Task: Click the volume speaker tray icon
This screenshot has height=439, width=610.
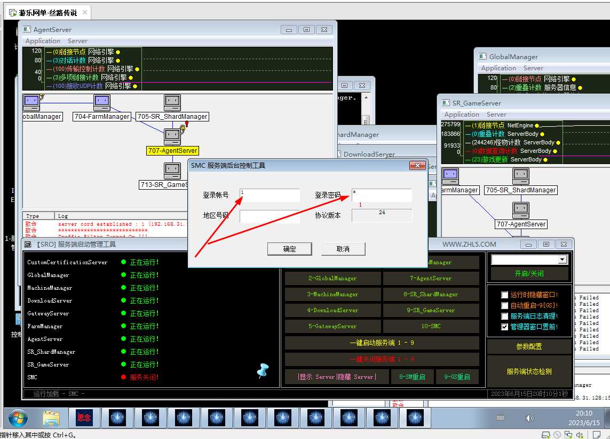Action: 529,418
